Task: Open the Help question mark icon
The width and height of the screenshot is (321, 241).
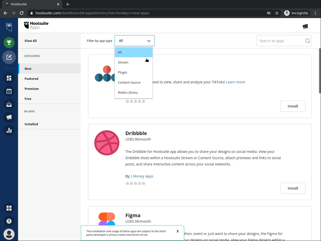Action: coord(9,221)
